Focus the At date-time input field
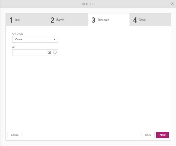 click(30, 52)
